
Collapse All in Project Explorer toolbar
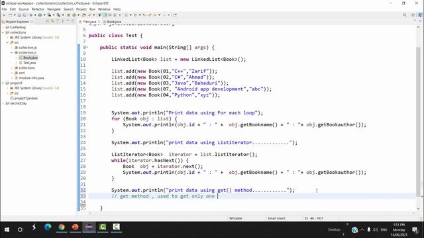48,21
